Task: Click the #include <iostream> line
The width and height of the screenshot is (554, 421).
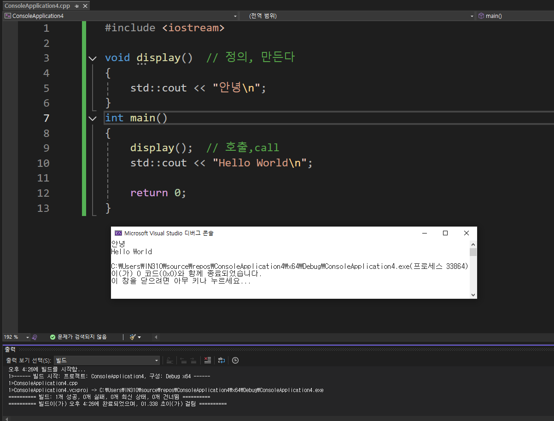Action: 165,28
